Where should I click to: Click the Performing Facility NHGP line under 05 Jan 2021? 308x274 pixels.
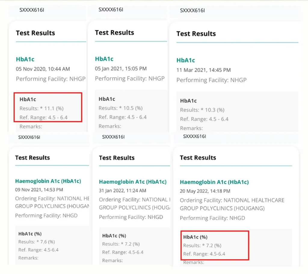point(130,79)
